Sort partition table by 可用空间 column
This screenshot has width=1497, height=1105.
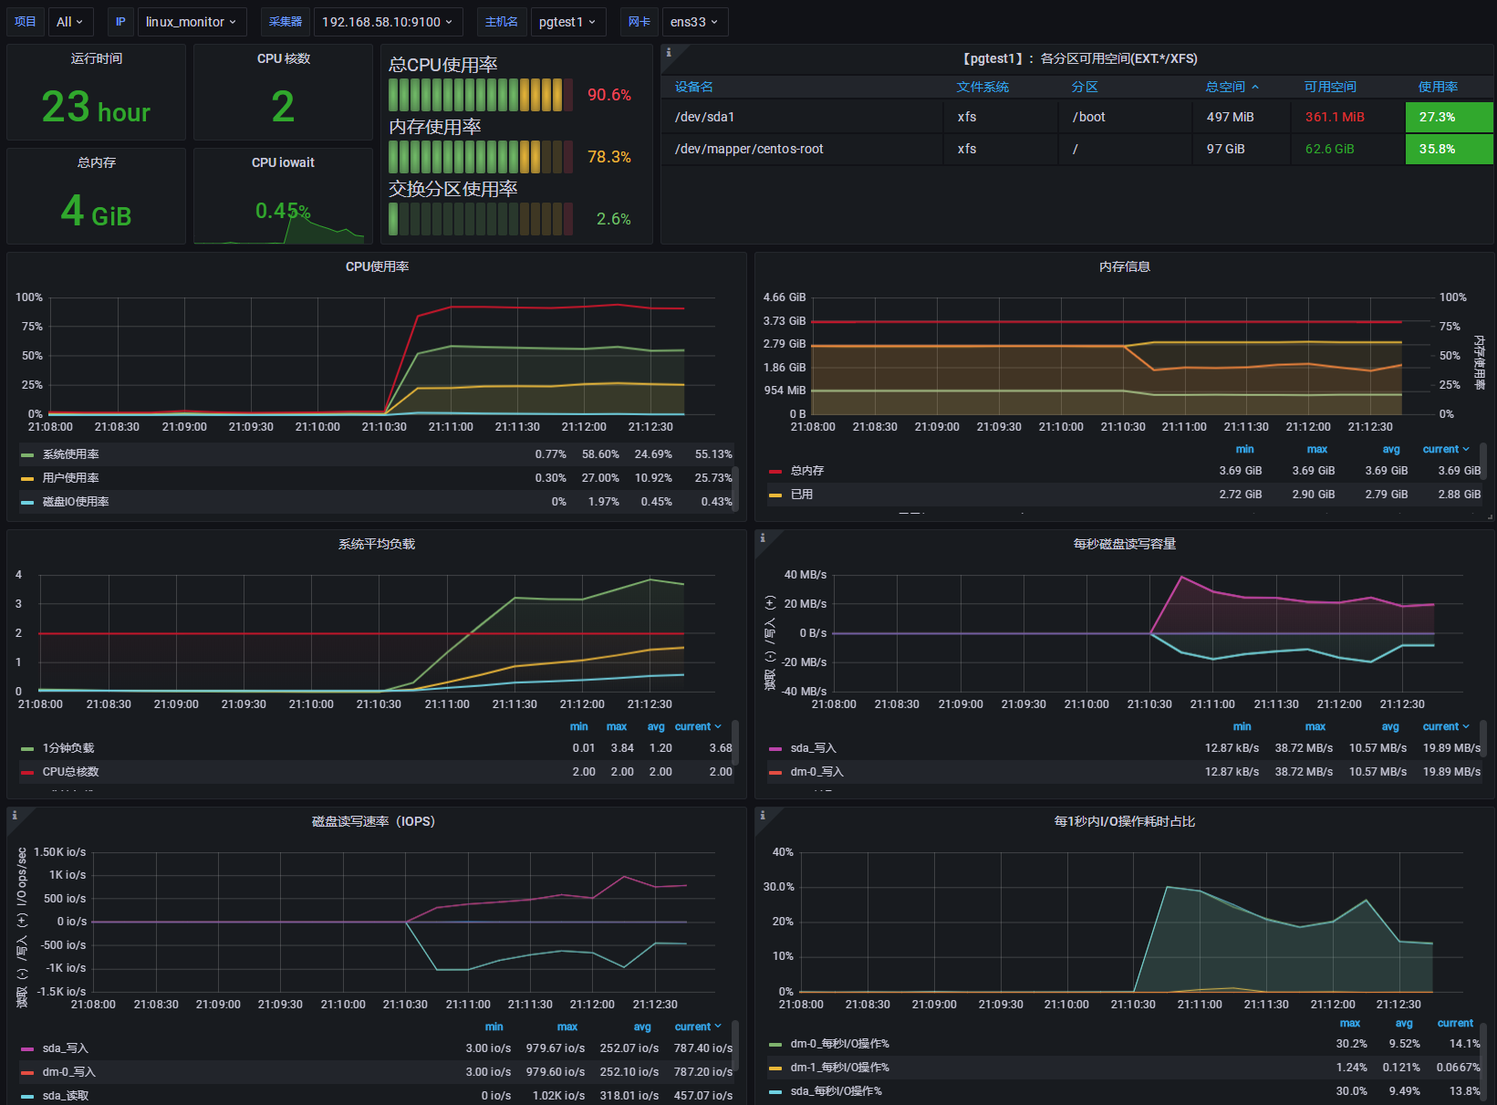1329,87
